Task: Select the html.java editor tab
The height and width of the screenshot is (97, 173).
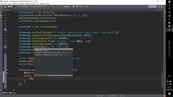Action: (8, 10)
